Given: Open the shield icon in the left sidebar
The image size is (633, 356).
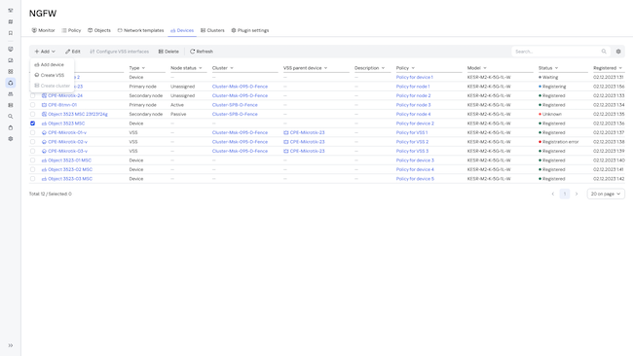Looking at the screenshot, I should point(11,50).
